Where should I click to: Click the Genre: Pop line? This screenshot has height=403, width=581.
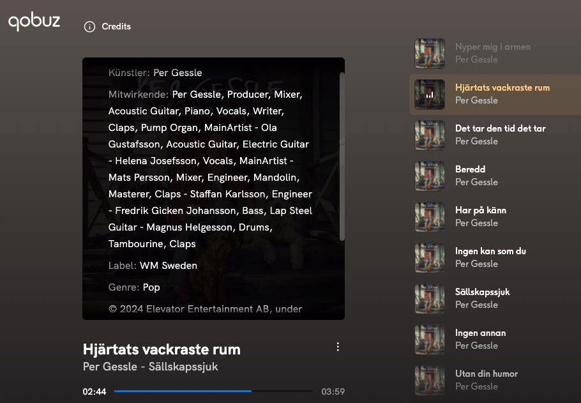pos(134,287)
